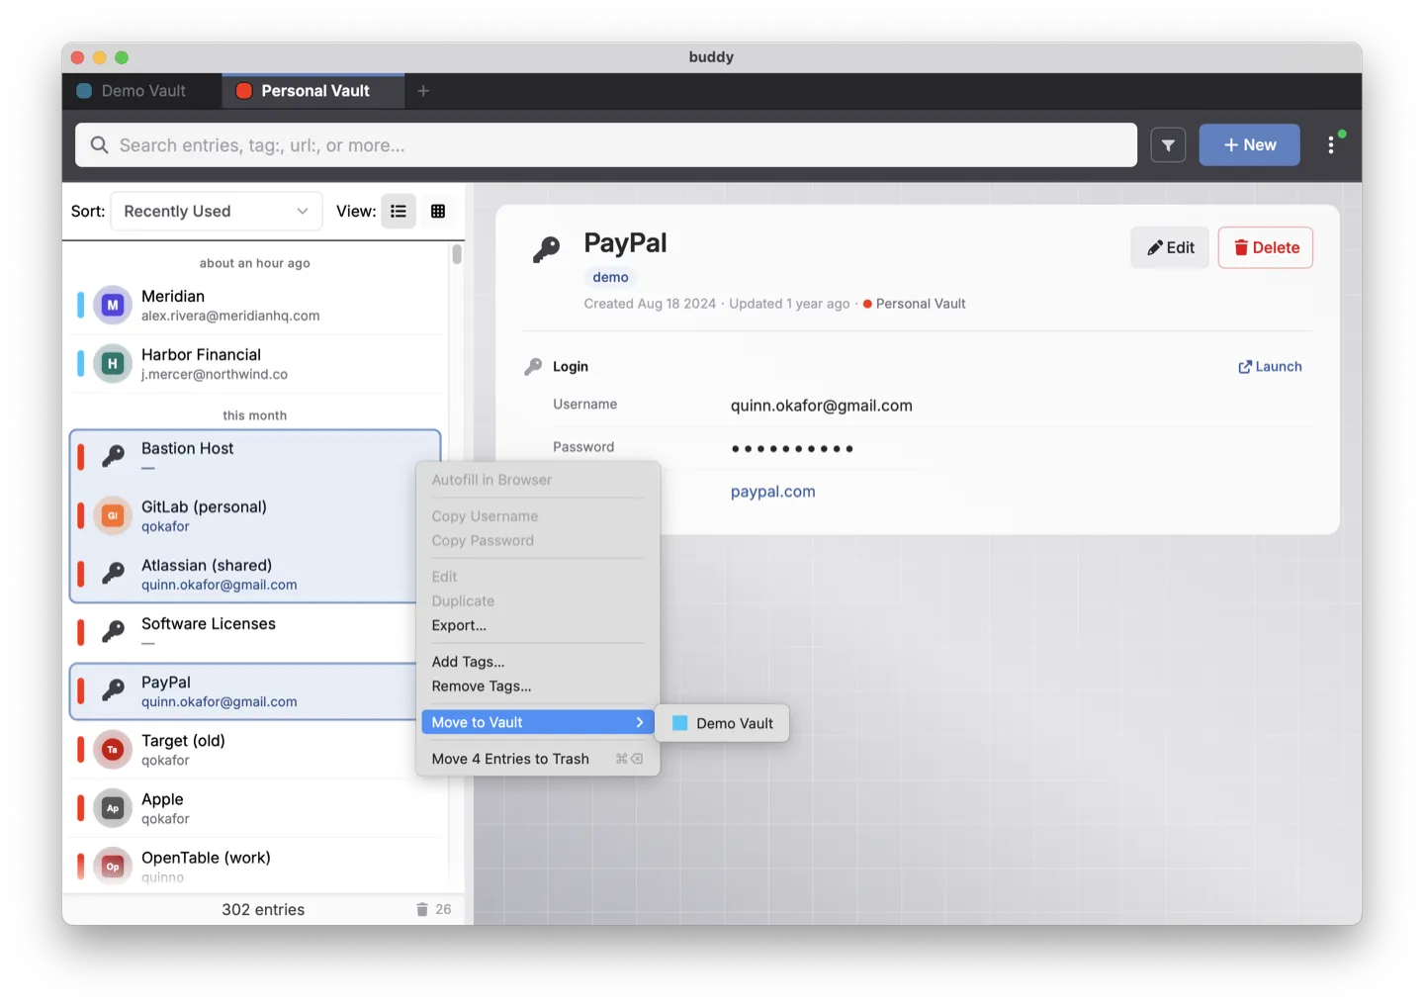Click the Edit button for PayPal
Image resolution: width=1424 pixels, height=1007 pixels.
pyautogui.click(x=1170, y=247)
